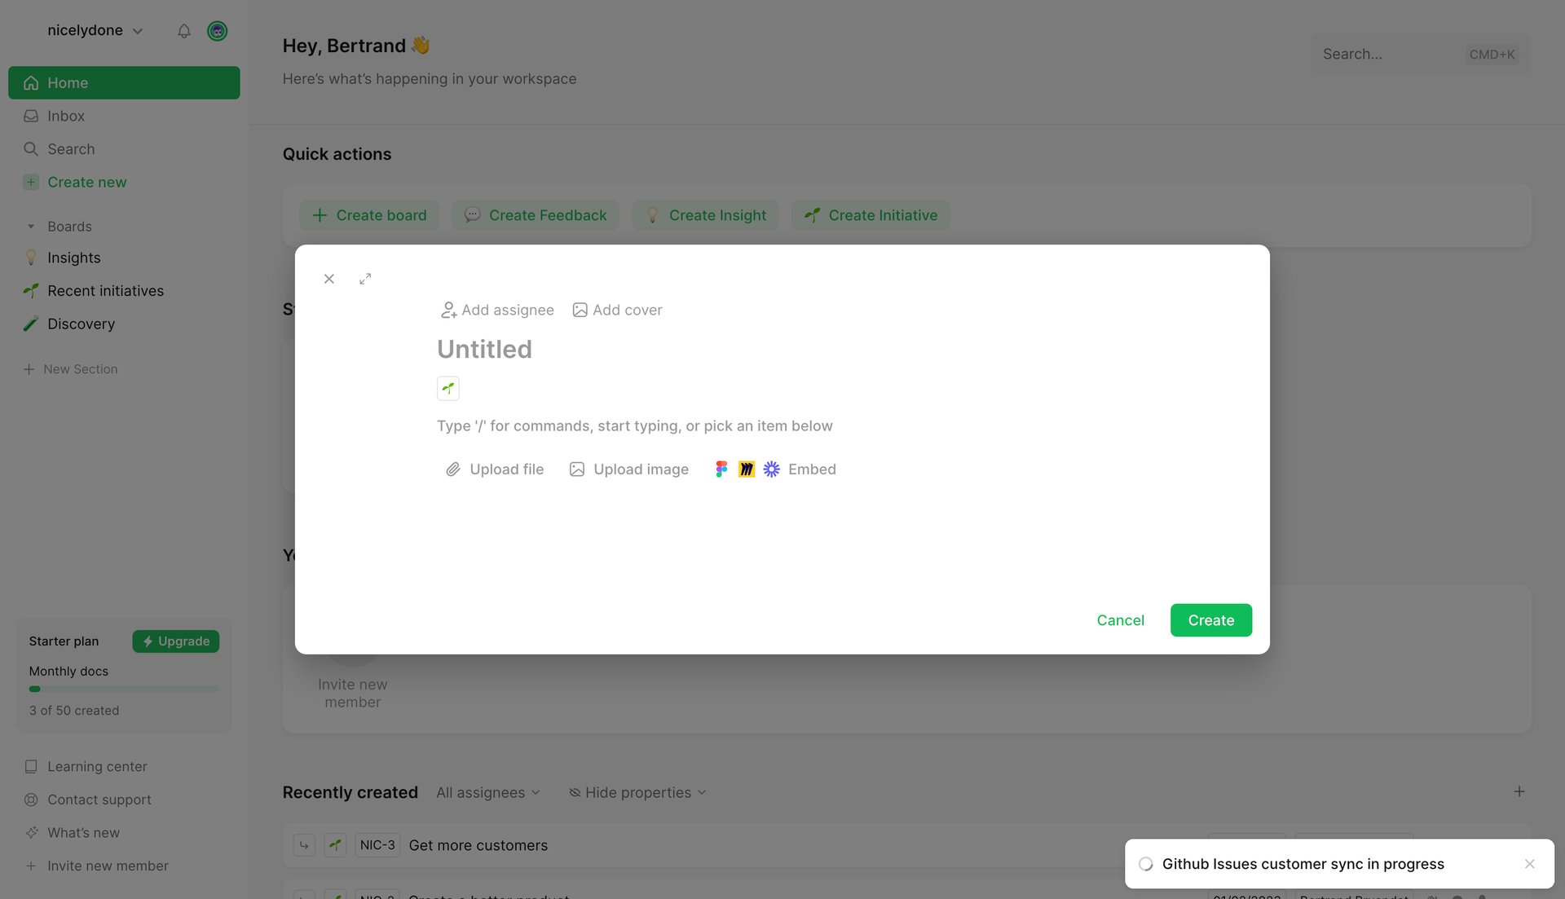
Task: Click the Add cover icon
Action: point(580,310)
